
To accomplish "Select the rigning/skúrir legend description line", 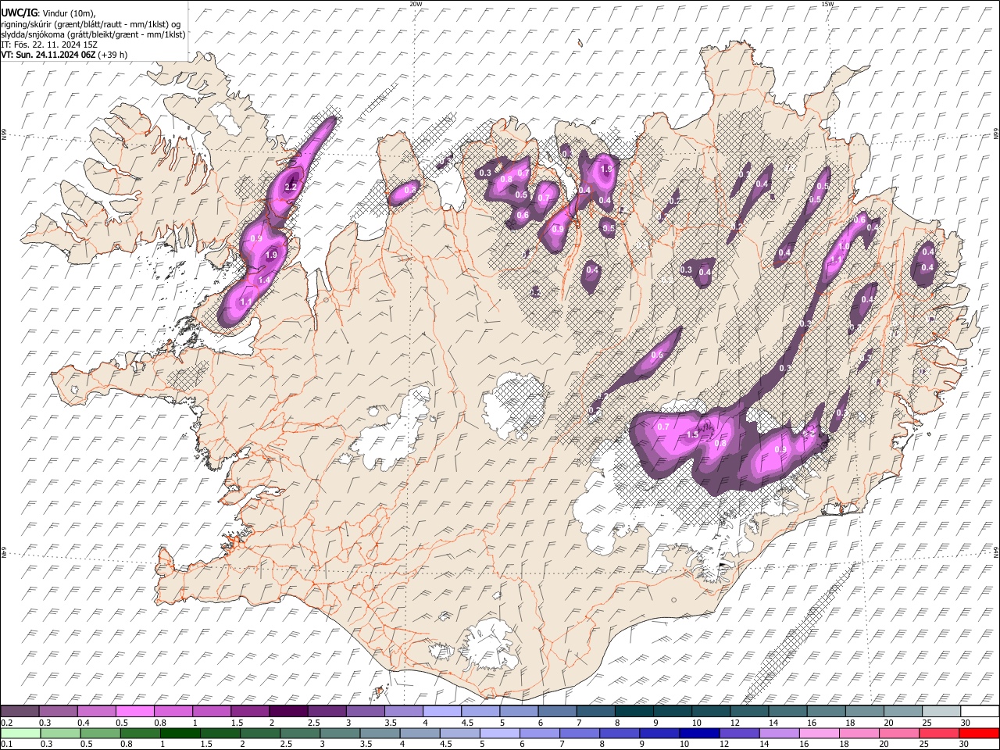I will pos(91,24).
